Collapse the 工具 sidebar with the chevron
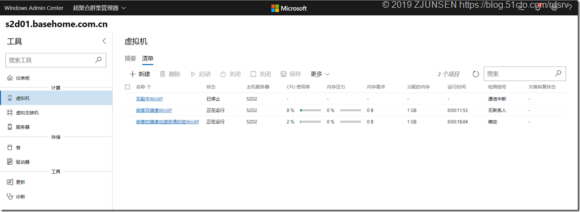This screenshot has height=212, width=580. [x=104, y=41]
